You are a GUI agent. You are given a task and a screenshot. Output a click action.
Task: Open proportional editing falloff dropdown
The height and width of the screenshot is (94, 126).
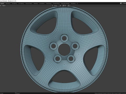71,6
